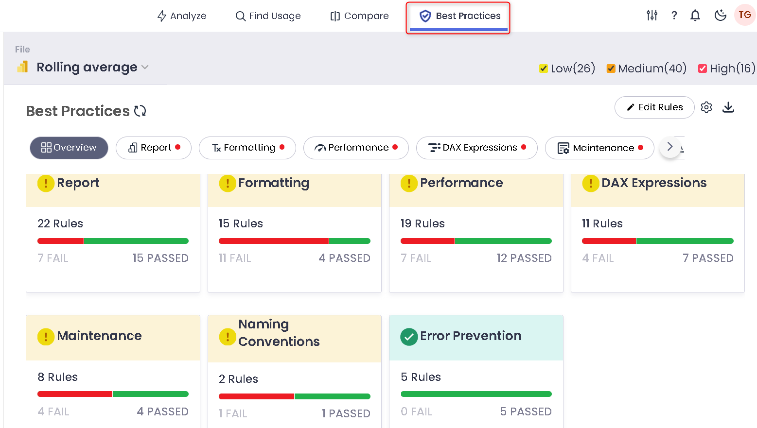Disable the High(16) severity filter
The image size is (757, 428).
pyautogui.click(x=703, y=68)
